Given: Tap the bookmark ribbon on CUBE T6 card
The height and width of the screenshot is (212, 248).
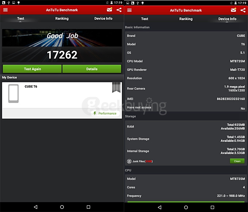Looking at the screenshot, I should click(x=116, y=87).
